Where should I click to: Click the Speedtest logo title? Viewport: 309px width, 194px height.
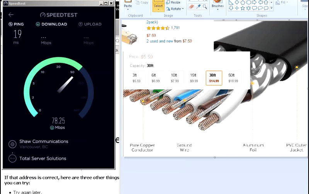click(59, 15)
